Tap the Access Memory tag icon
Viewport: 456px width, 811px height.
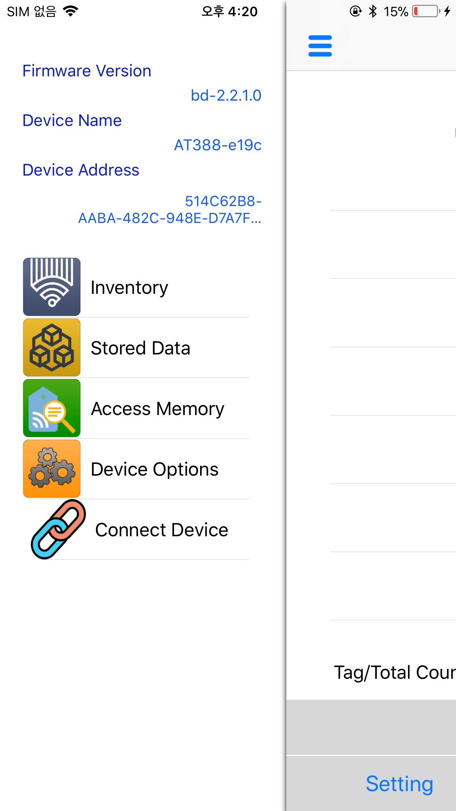pos(52,408)
